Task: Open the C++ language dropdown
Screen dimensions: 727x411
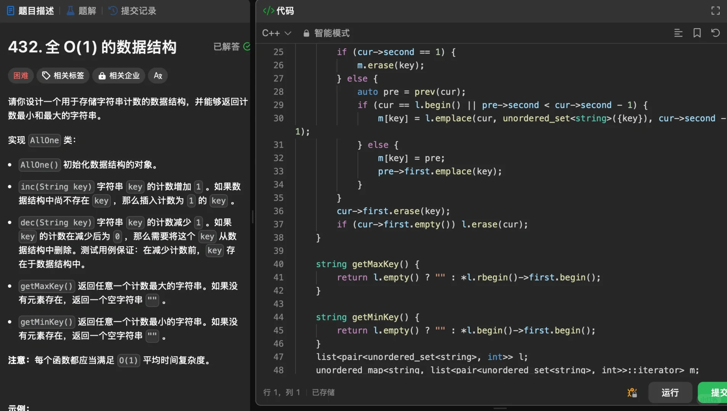Action: [276, 33]
